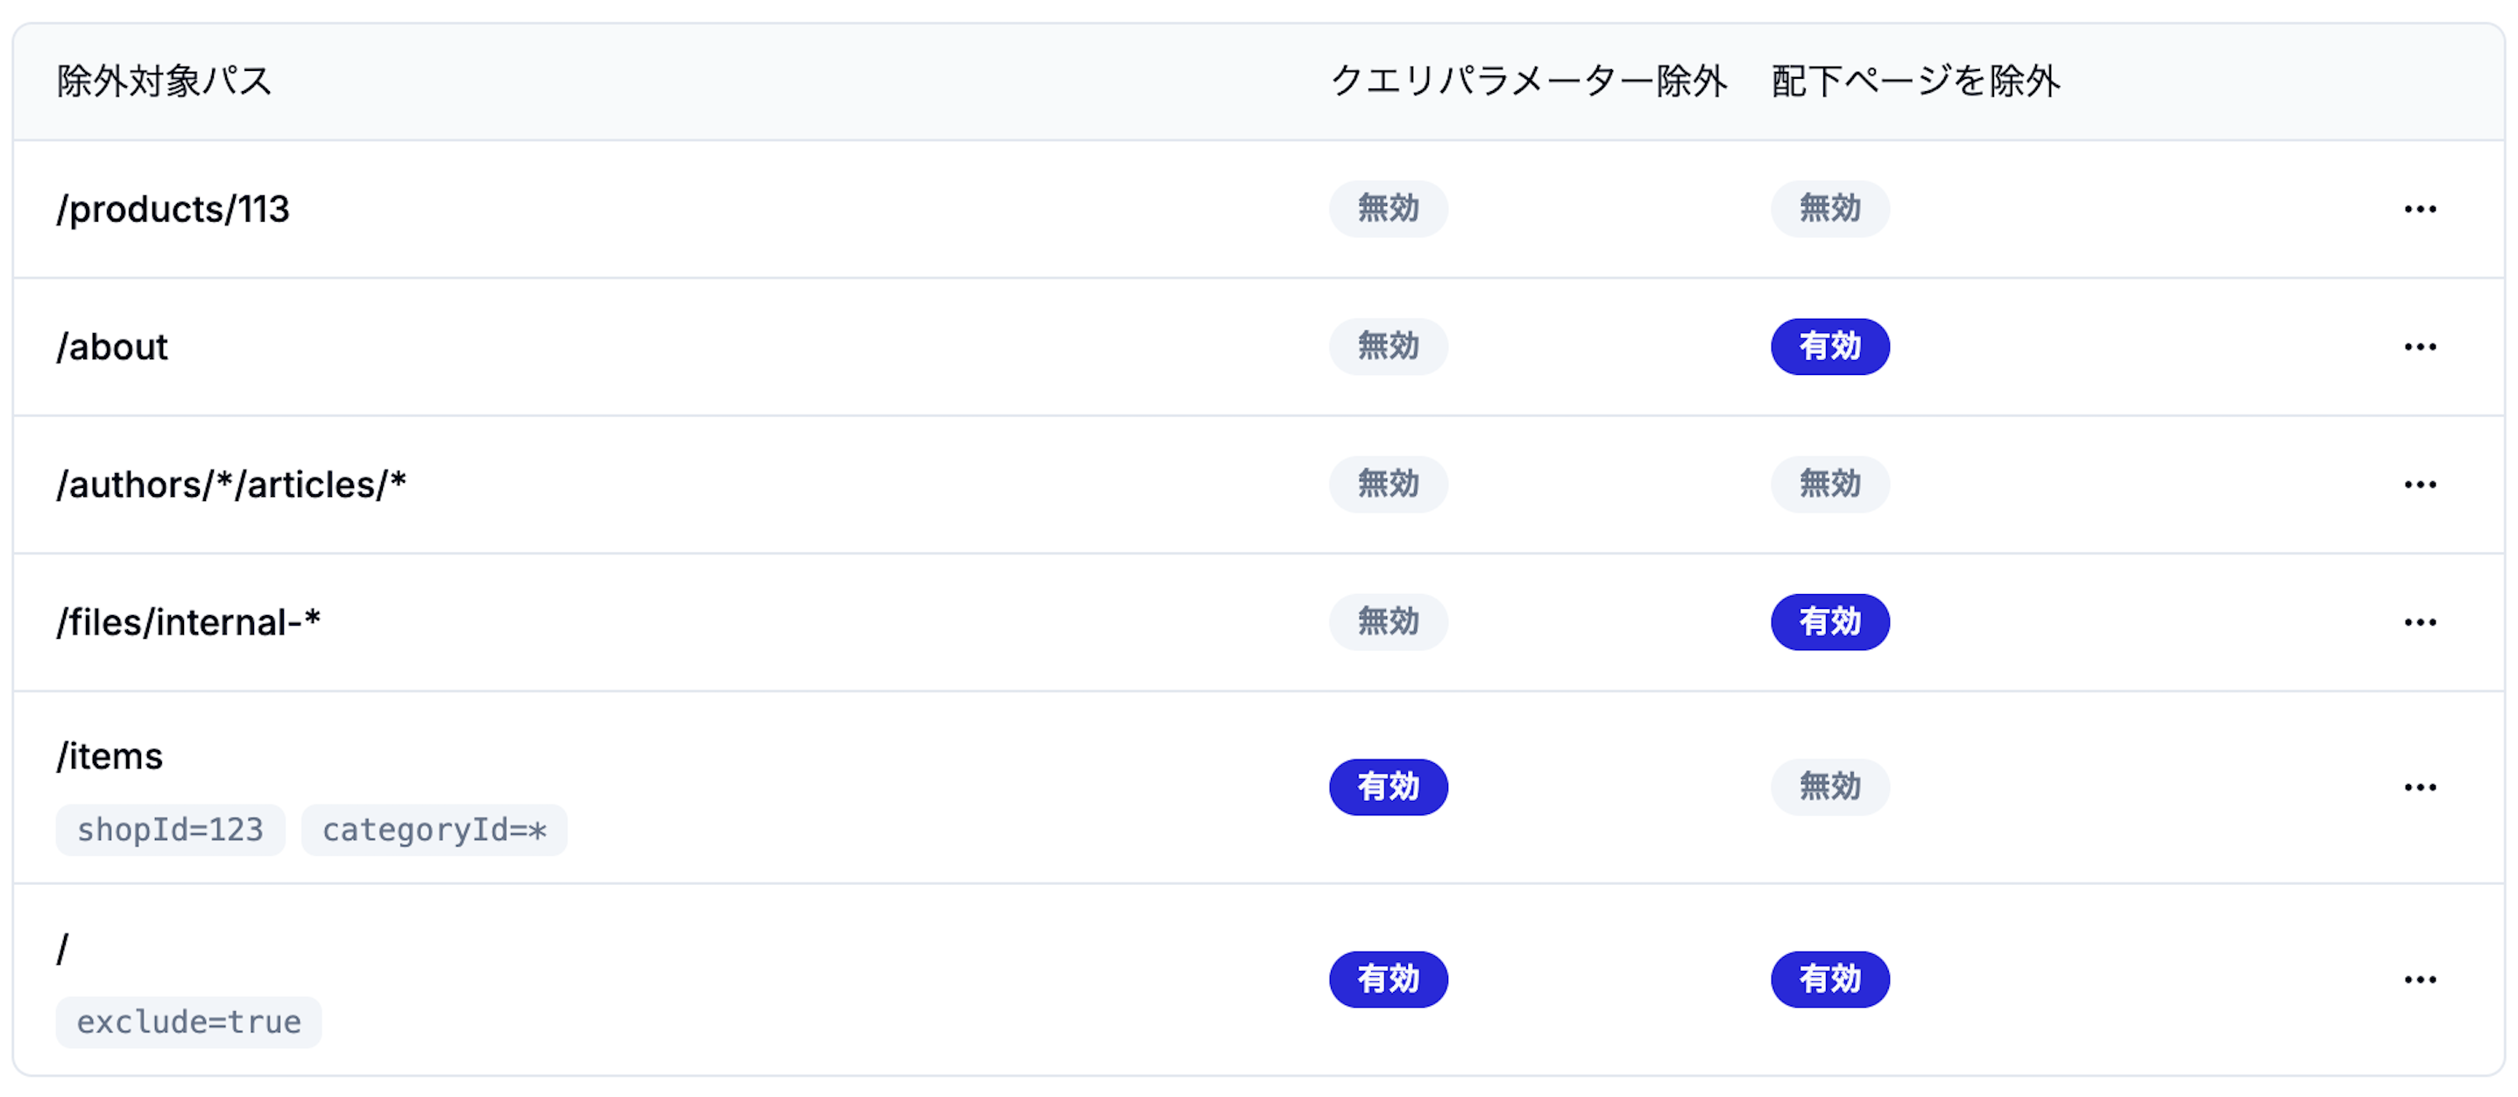
Task: Select the /authors/*/articles/* path entry
Action: pyautogui.click(x=231, y=485)
